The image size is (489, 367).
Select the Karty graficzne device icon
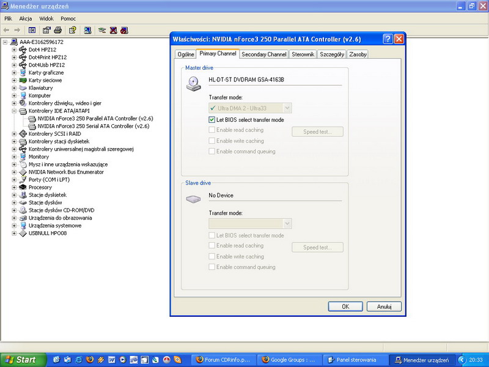pos(23,72)
